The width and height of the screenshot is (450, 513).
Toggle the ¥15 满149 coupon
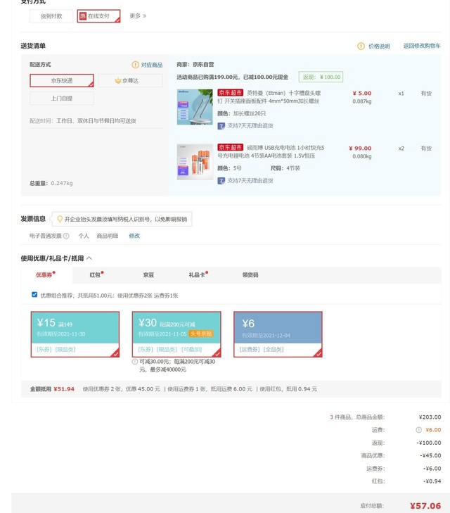point(75,334)
